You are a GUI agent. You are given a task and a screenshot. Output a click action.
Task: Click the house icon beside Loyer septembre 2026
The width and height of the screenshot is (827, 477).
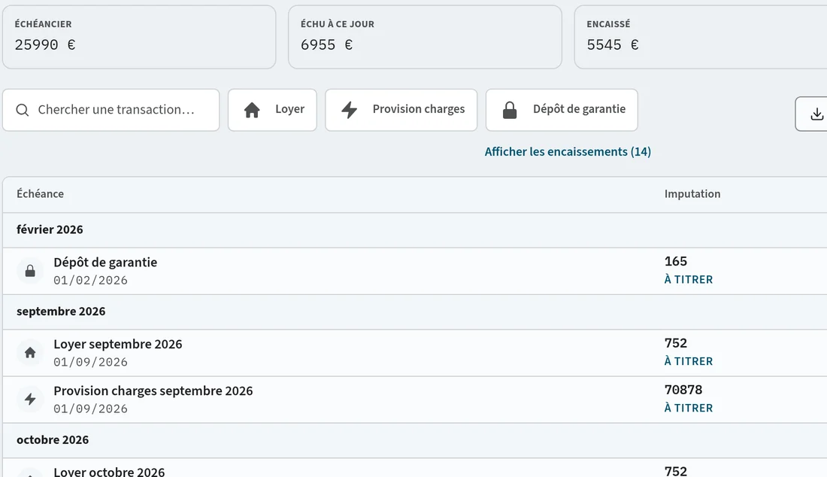click(x=30, y=352)
